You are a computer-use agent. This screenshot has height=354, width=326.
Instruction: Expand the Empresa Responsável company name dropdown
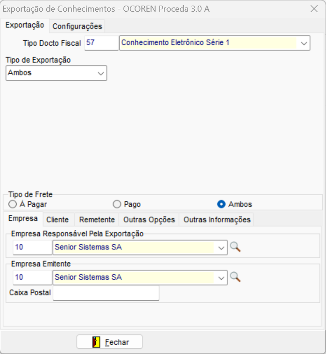click(221, 248)
